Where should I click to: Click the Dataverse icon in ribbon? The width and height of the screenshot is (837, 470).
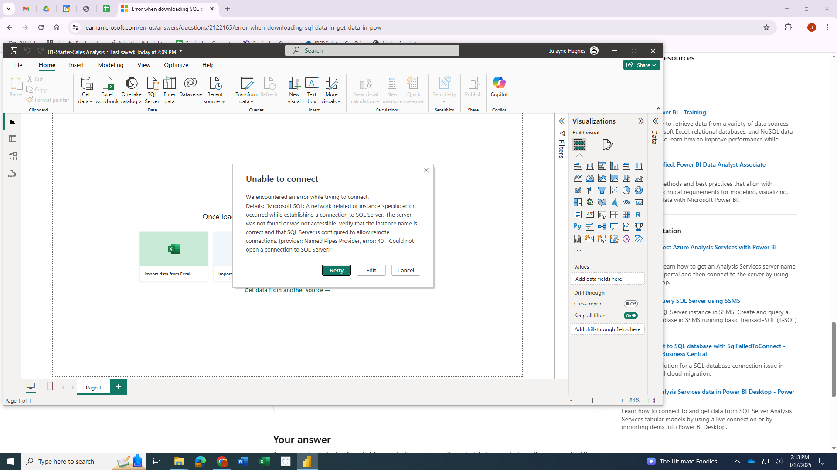pos(191,87)
